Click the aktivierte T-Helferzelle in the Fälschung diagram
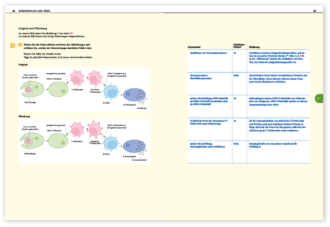The width and height of the screenshot is (330, 227). pyautogui.click(x=94, y=130)
